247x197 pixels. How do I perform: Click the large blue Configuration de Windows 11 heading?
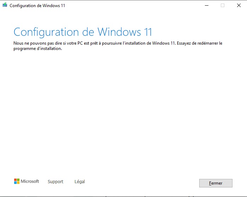coord(83,32)
